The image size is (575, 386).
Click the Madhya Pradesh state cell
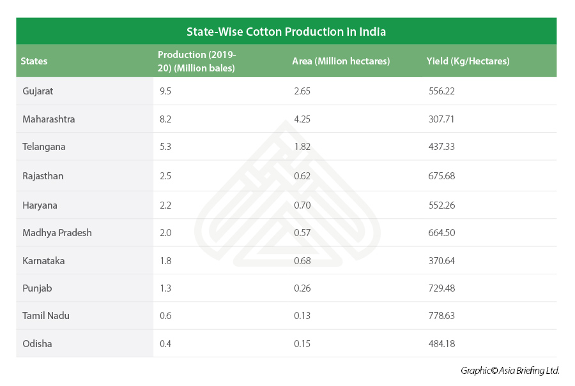coord(57,232)
